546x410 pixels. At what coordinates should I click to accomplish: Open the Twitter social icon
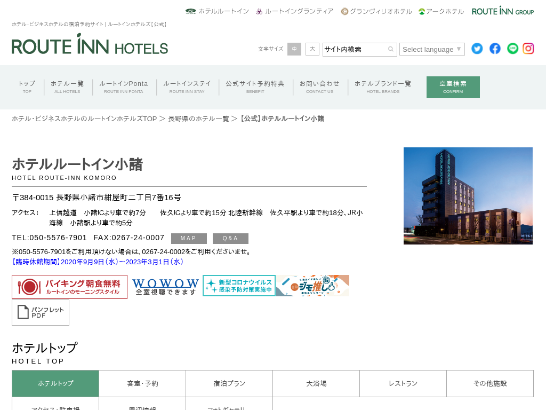click(x=477, y=49)
